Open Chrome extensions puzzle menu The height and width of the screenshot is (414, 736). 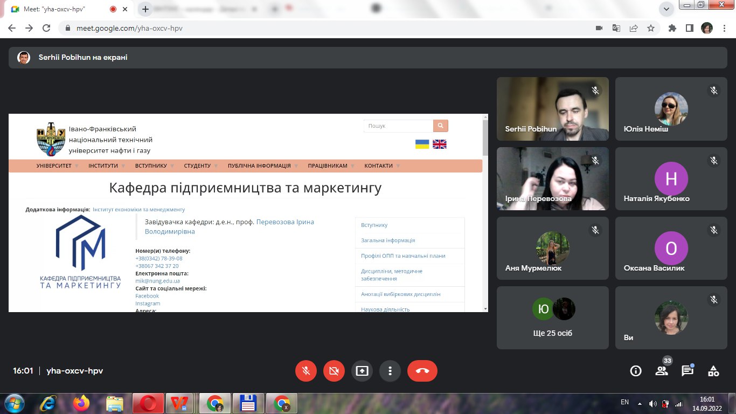coord(672,28)
